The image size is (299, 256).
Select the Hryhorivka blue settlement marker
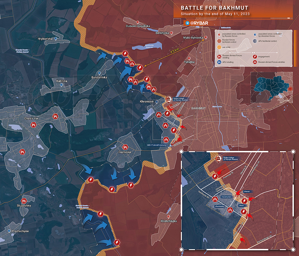tap(56, 38)
